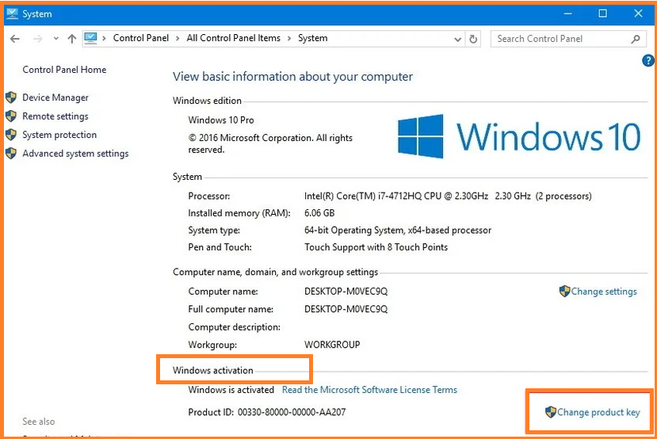
Task: Click the shield icon beside Change product key
Action: tap(551, 412)
